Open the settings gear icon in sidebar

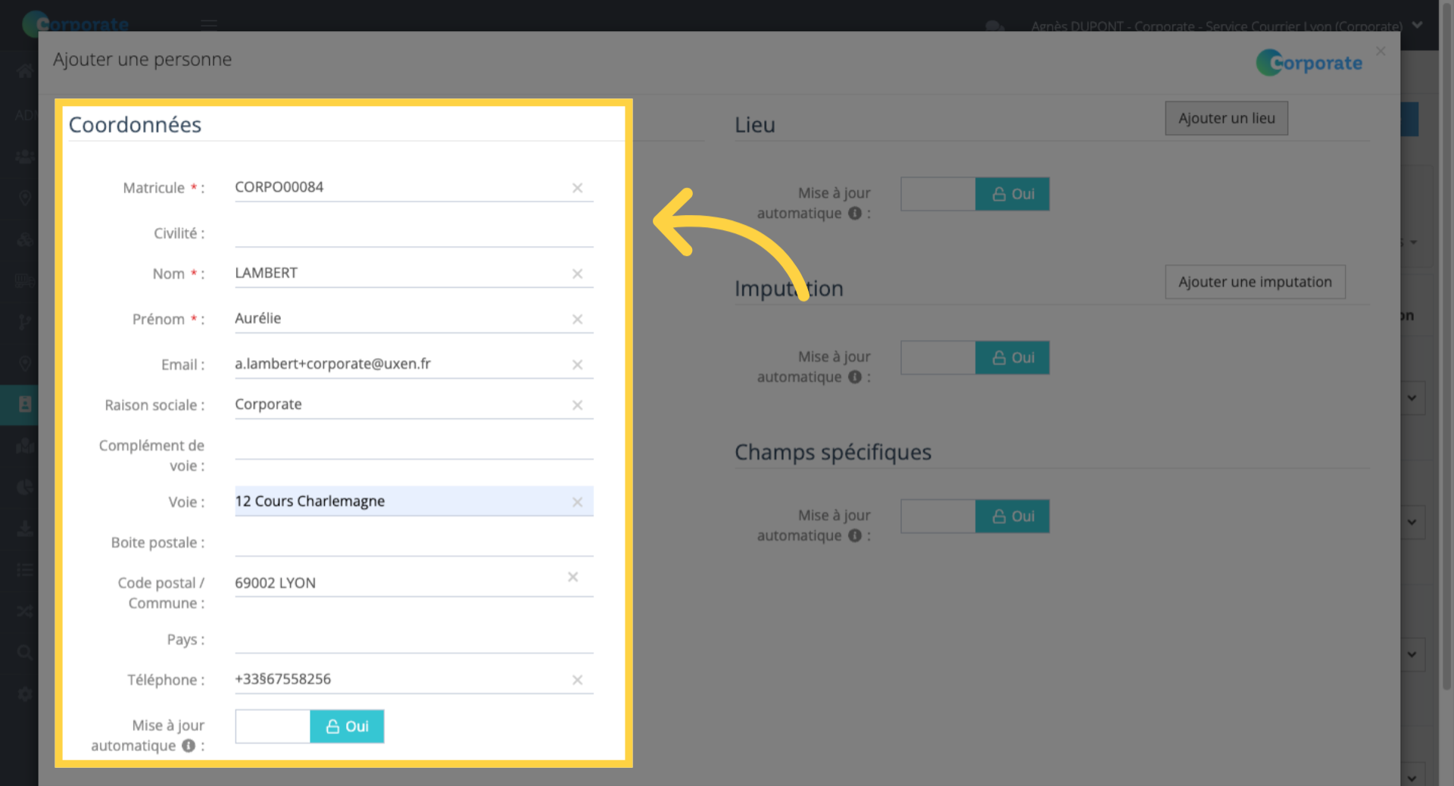pyautogui.click(x=25, y=694)
